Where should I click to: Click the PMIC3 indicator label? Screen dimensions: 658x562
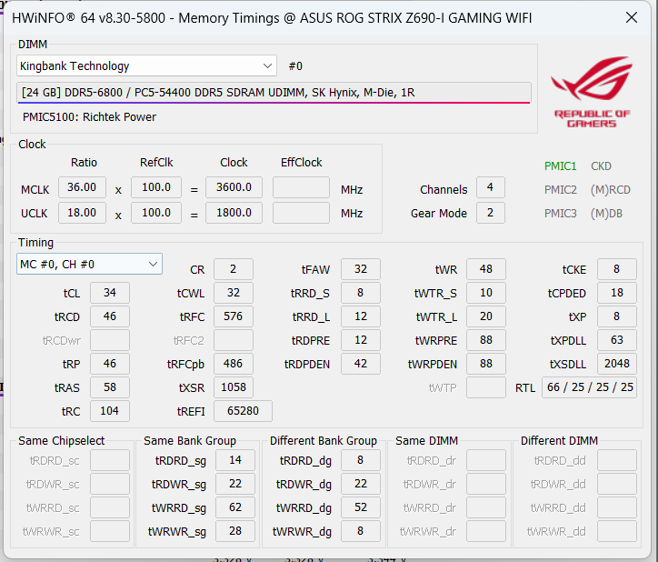pos(560,214)
